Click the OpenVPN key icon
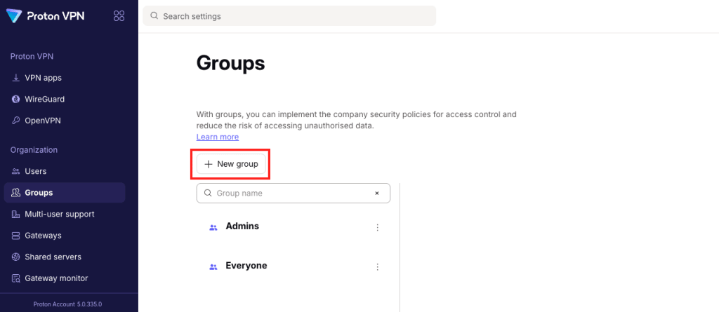Screen dimensions: 719x312 [x=15, y=121]
